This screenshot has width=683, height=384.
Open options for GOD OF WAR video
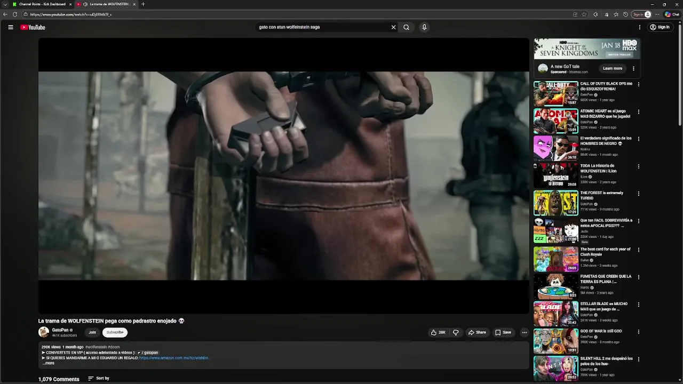[x=638, y=332]
